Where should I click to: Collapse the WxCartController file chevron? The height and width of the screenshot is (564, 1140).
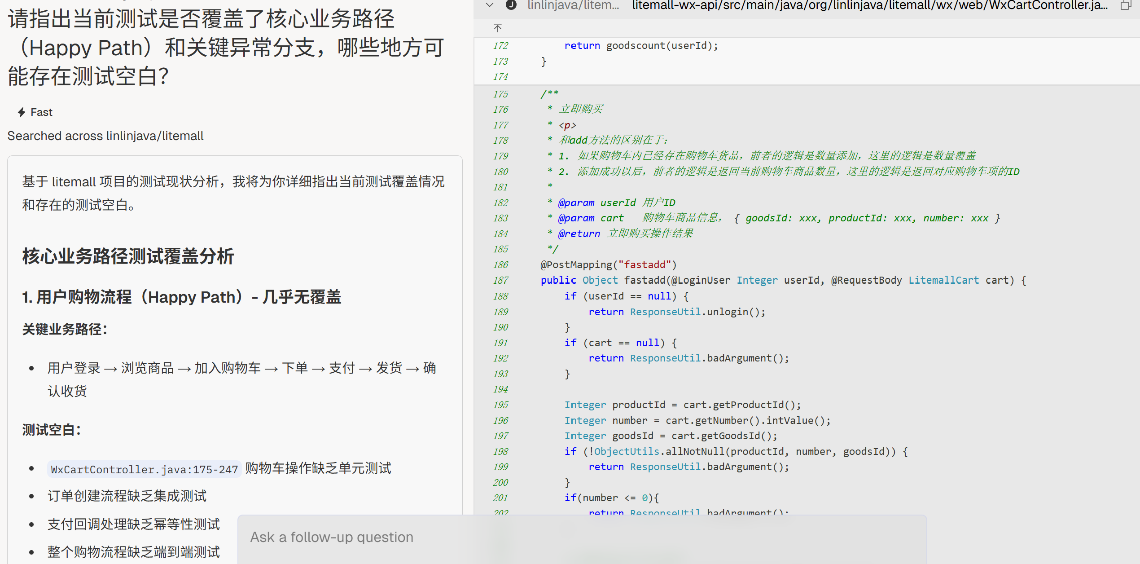tap(490, 5)
